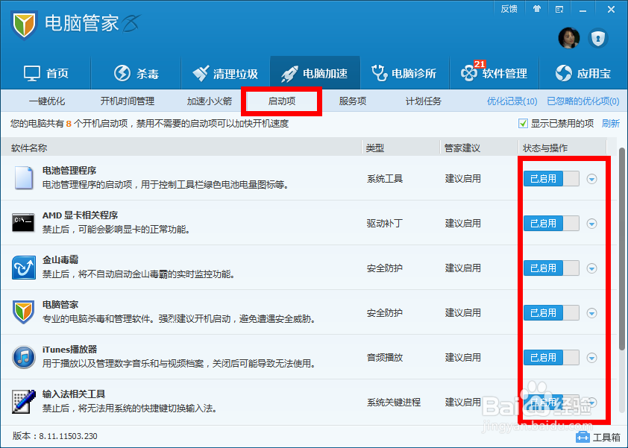Viewport: 628px width, 448px height.
Task: Toggle 已启用 switch for 金山毒霸
Action: 551,268
